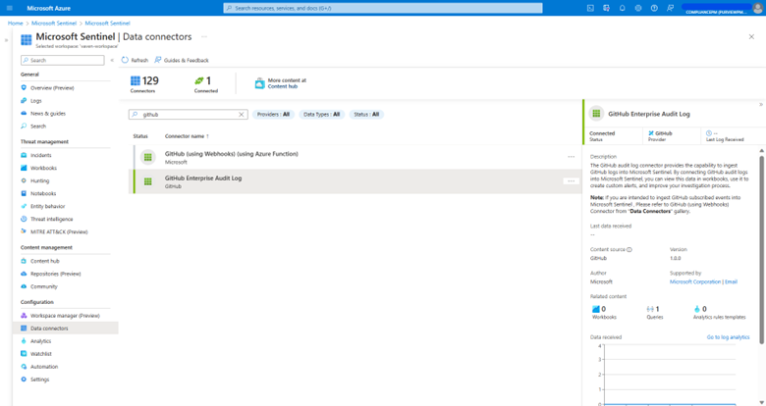Click the Threat intelligence icon

24,219
